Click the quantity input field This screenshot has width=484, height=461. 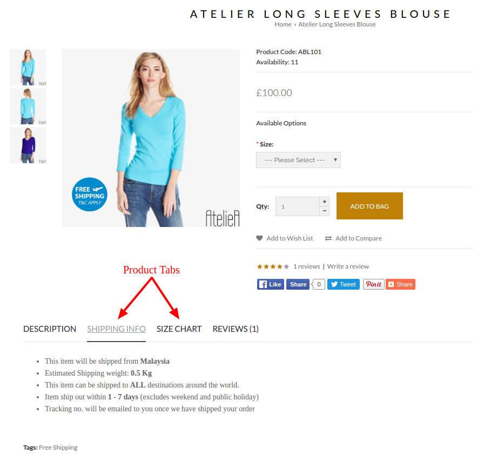click(x=298, y=206)
